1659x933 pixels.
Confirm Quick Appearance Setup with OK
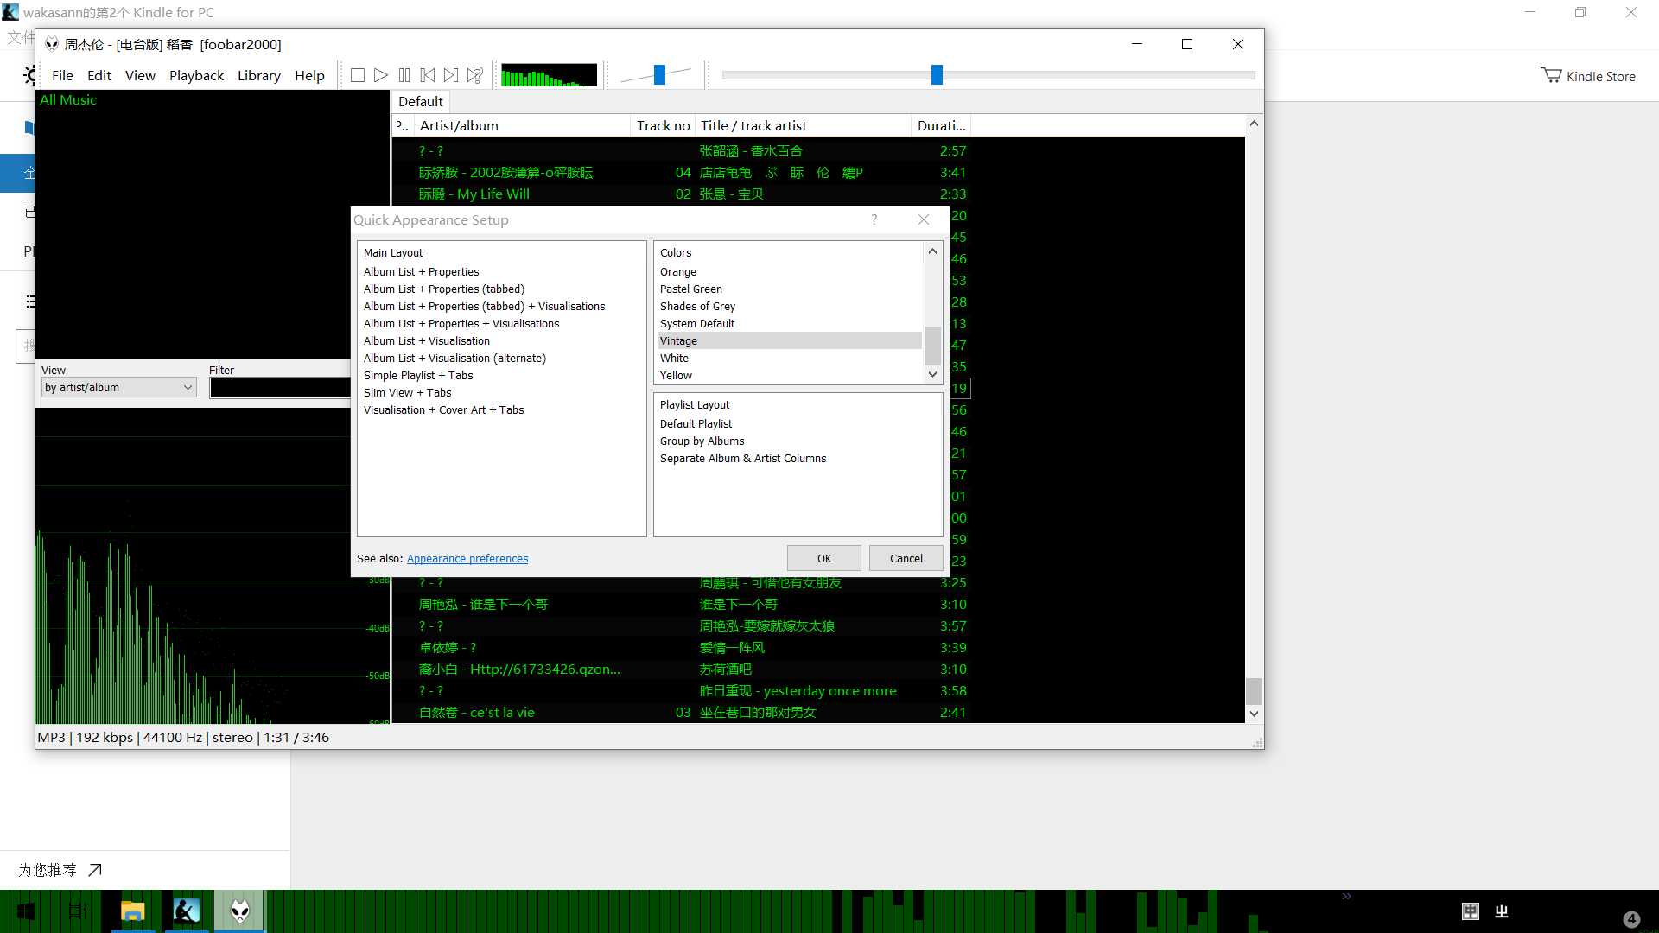pyautogui.click(x=823, y=558)
